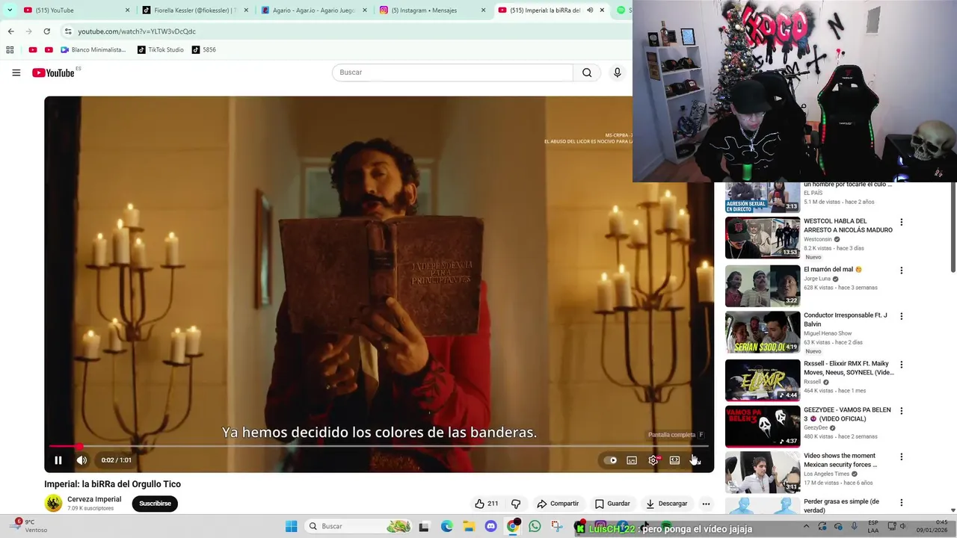The width and height of the screenshot is (957, 538).
Task: Reload the page with refresh icon
Action: tap(46, 31)
